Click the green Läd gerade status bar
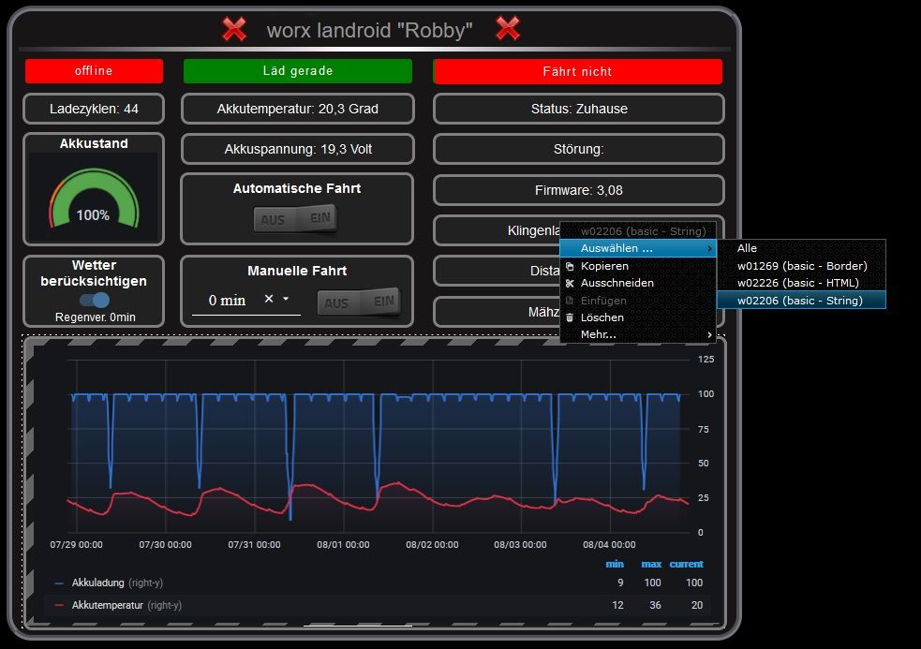Viewport: 921px width, 649px height. (x=298, y=71)
